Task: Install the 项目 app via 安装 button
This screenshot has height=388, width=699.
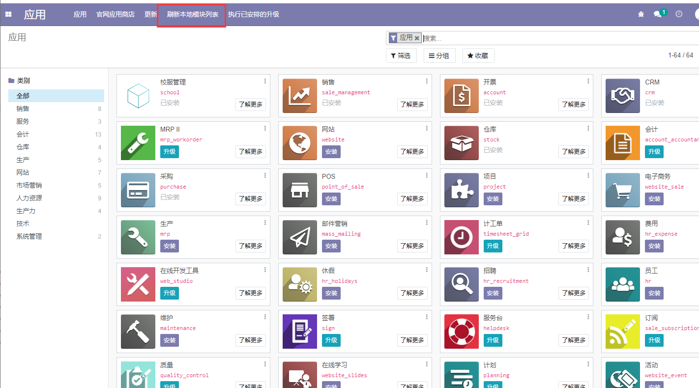Action: pos(493,199)
